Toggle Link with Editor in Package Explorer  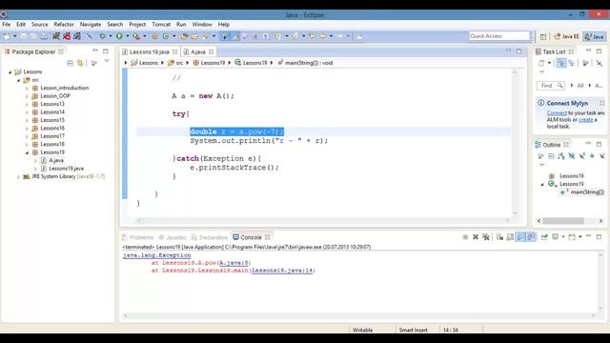click(80, 63)
